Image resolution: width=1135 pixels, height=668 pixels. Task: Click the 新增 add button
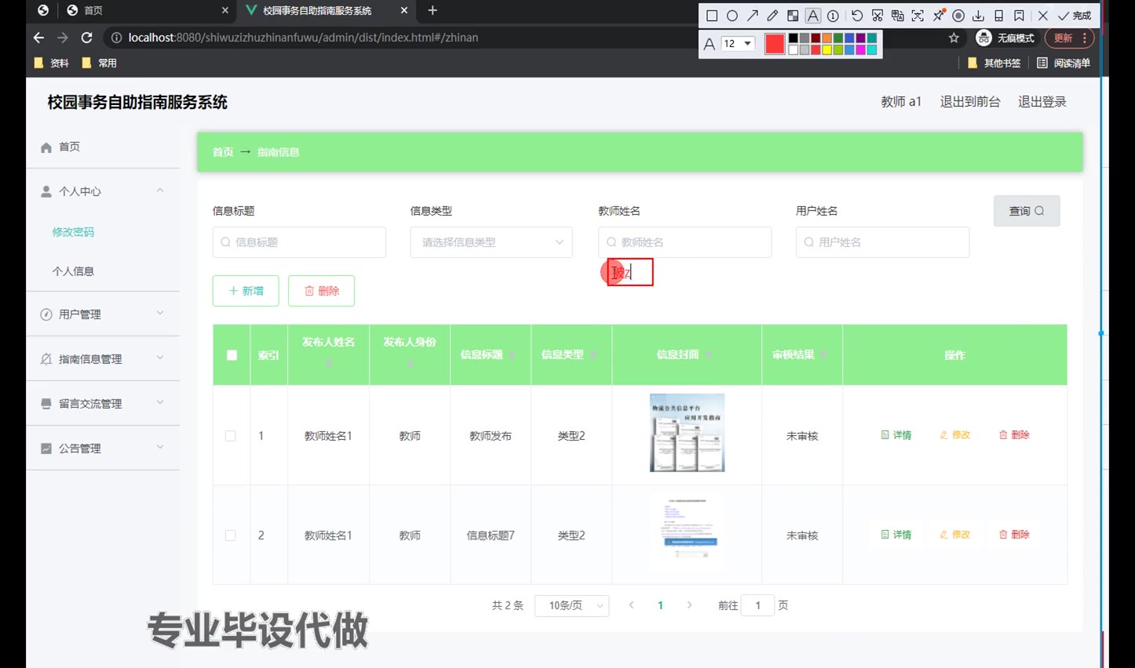246,291
